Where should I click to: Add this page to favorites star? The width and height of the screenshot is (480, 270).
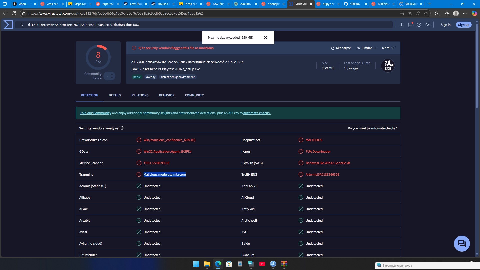click(426, 13)
